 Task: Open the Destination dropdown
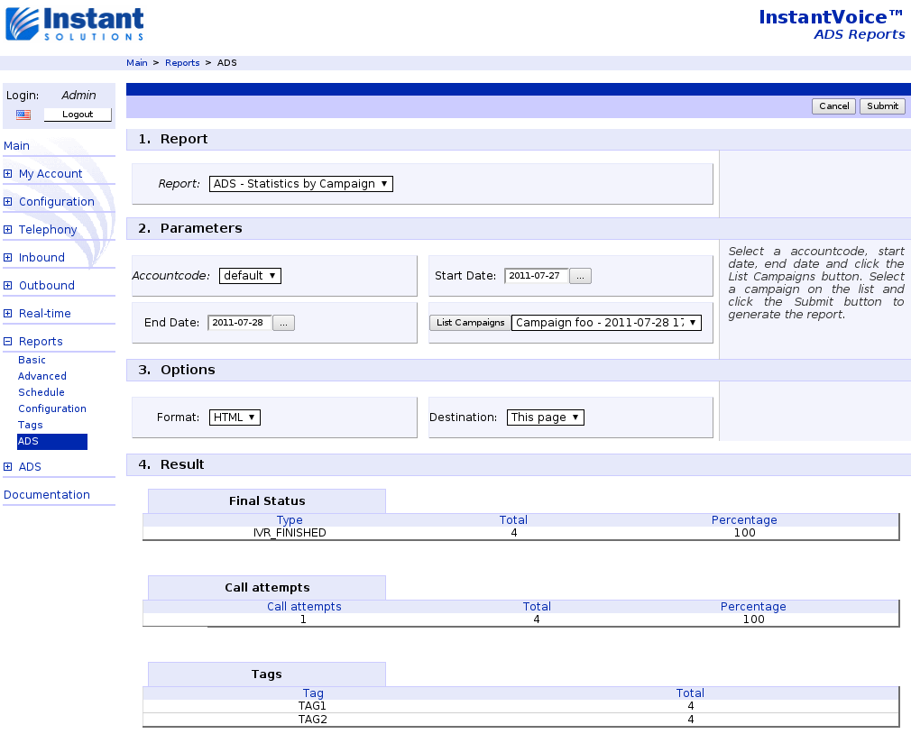546,417
